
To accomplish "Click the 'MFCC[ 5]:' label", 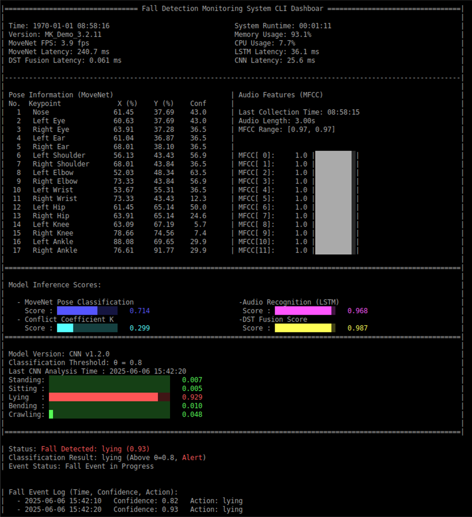I will (257, 198).
